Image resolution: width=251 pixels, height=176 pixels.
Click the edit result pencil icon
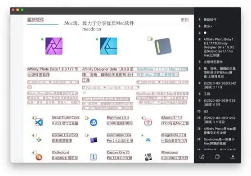[202, 157]
